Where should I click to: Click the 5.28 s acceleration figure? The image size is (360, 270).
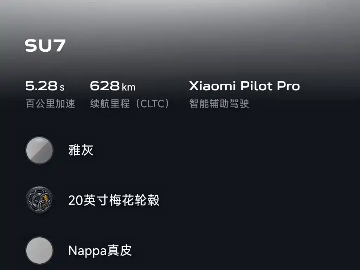(x=45, y=86)
